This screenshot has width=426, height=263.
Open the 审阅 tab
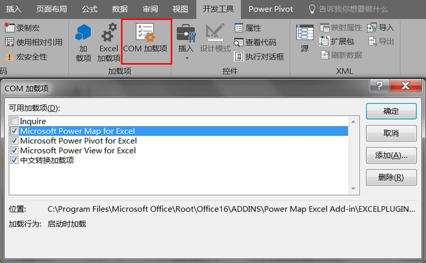150,9
